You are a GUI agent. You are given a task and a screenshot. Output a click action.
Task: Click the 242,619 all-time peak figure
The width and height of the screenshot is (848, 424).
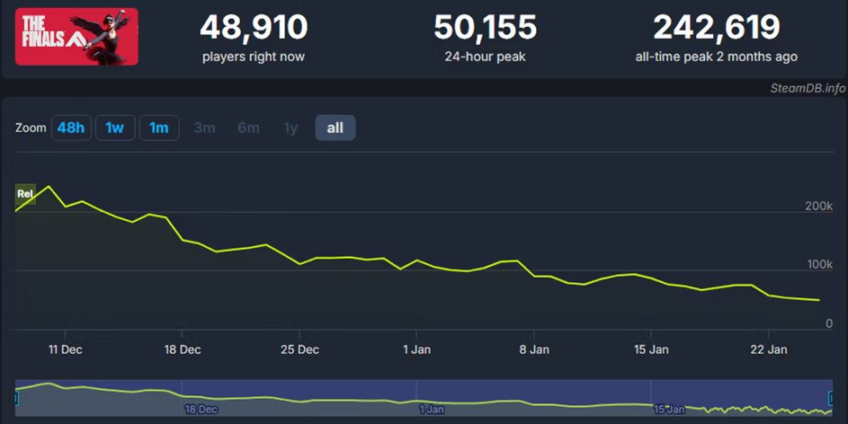[717, 27]
